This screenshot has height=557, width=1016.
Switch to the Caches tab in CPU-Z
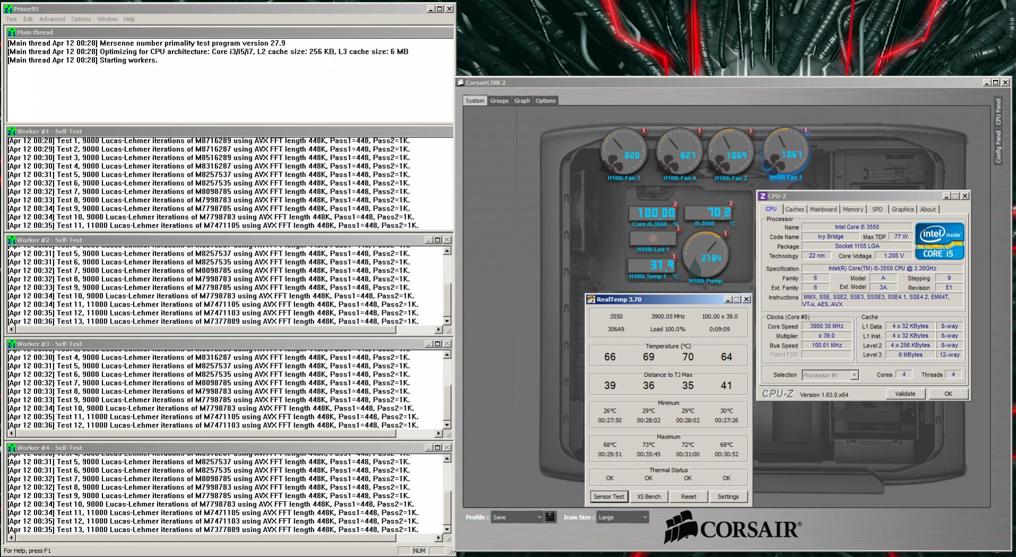(x=795, y=210)
